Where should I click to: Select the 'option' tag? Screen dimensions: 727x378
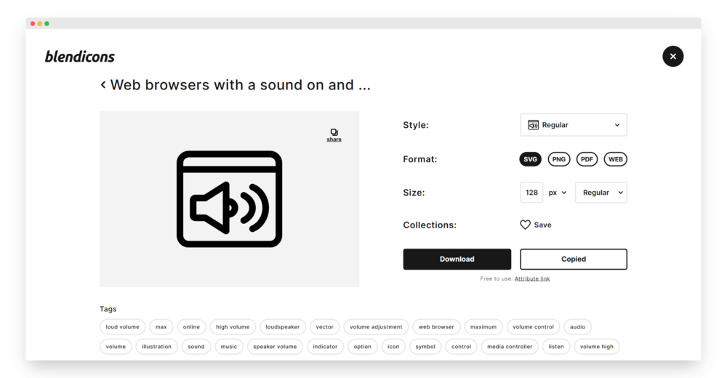click(x=363, y=347)
